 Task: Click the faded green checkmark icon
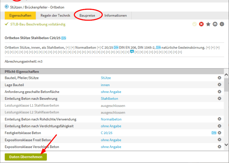tap(194, 24)
